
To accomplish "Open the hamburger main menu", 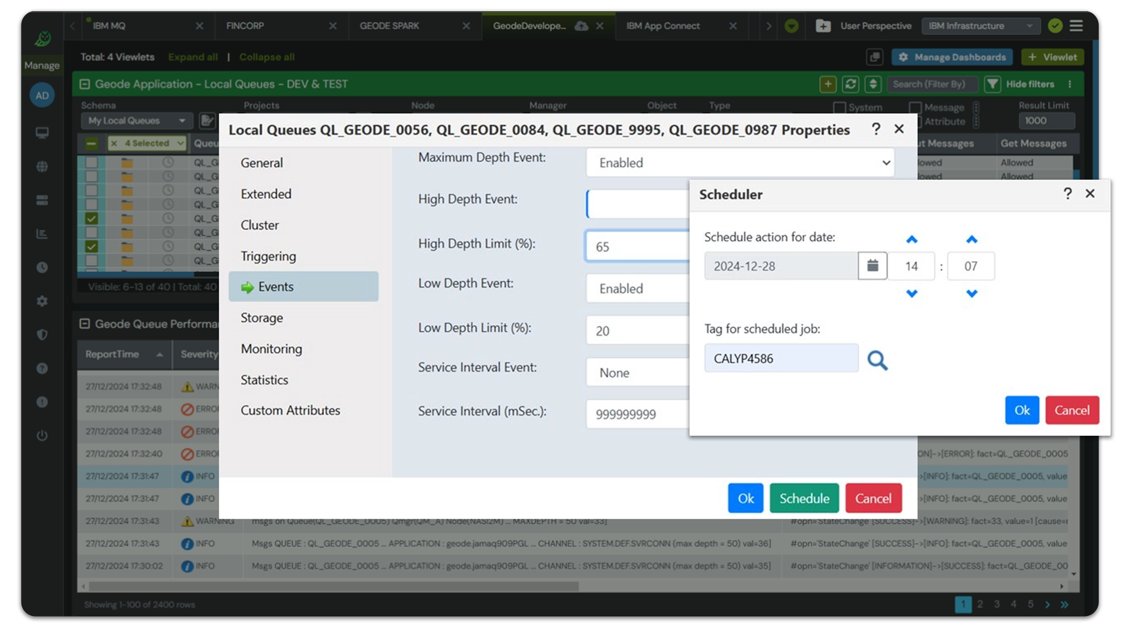I will (x=1076, y=26).
